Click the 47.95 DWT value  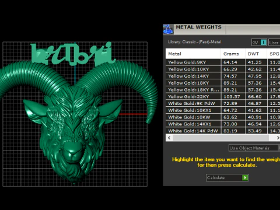point(255,76)
